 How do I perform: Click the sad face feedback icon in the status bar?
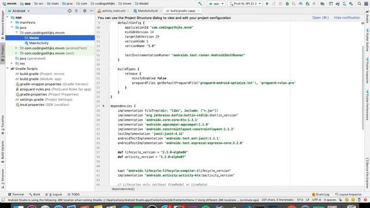pyautogui.click(x=353, y=200)
